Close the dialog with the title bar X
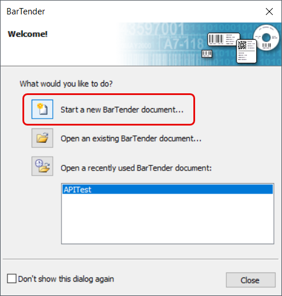The width and height of the screenshot is (282, 296). click(269, 12)
